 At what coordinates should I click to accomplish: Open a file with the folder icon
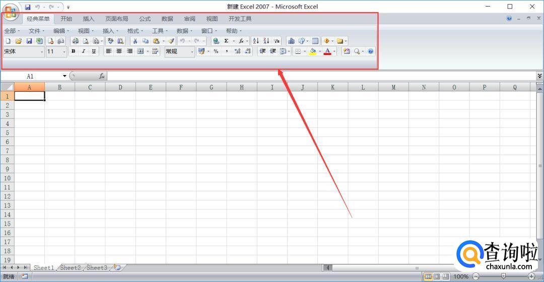pyautogui.click(x=19, y=41)
